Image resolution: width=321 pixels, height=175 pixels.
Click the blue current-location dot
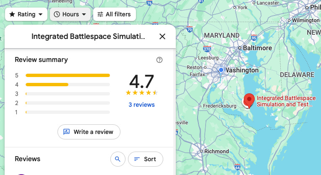point(221,70)
